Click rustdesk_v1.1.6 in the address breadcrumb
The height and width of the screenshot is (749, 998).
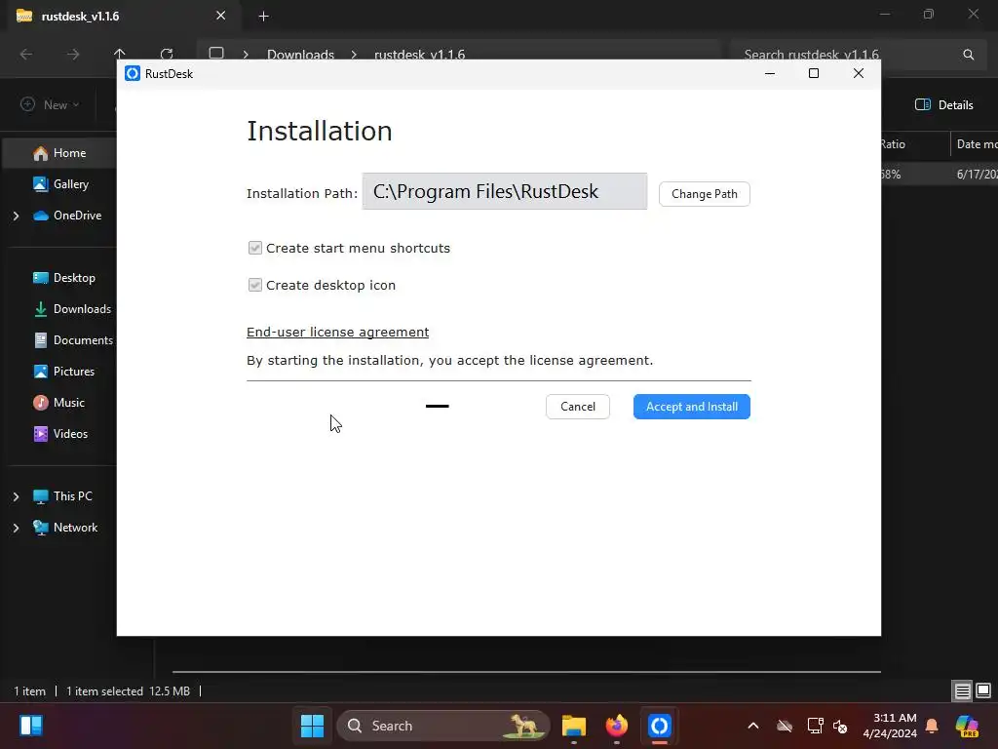419,55
